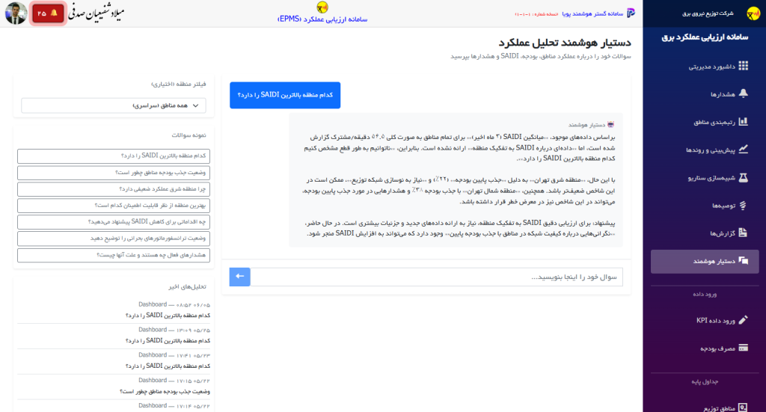Choose sample question about reducing SAIDI actions

[x=114, y=221]
